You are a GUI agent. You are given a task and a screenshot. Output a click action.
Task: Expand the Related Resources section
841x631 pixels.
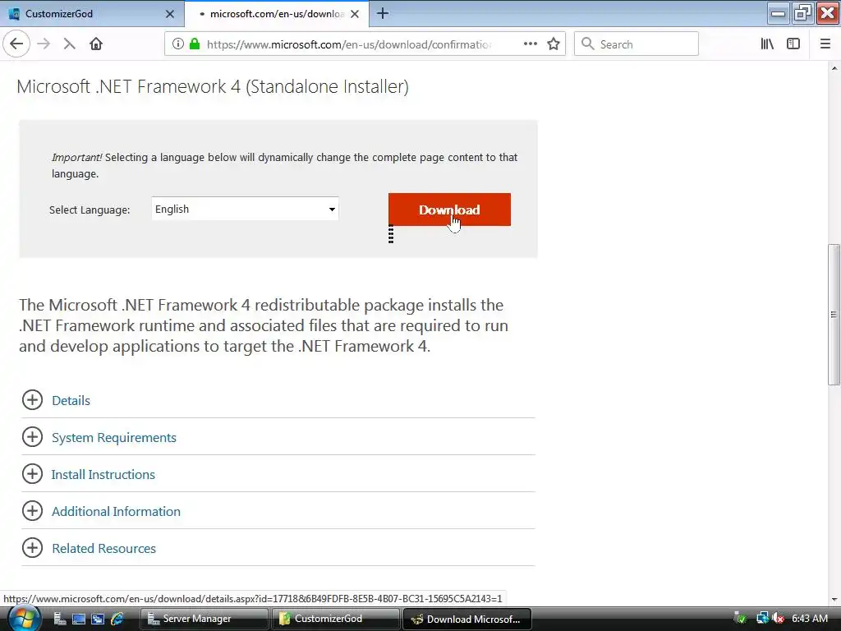pos(32,548)
